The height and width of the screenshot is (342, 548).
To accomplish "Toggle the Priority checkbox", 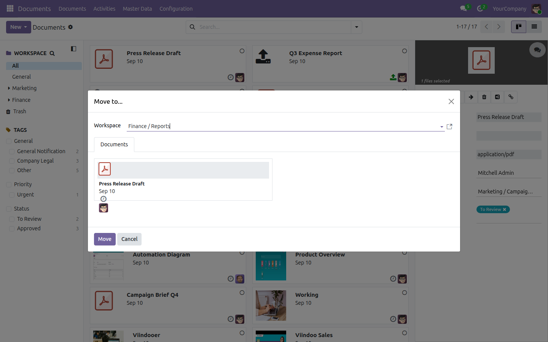I will (x=9, y=185).
